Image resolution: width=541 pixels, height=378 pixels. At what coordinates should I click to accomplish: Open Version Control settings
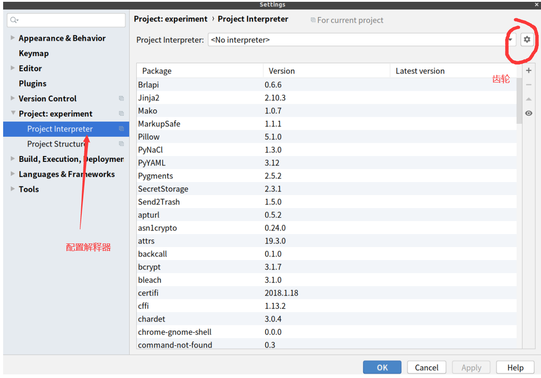tap(48, 99)
